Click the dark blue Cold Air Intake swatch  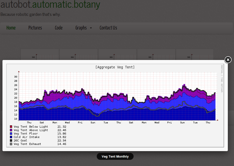pyautogui.click(x=11, y=137)
